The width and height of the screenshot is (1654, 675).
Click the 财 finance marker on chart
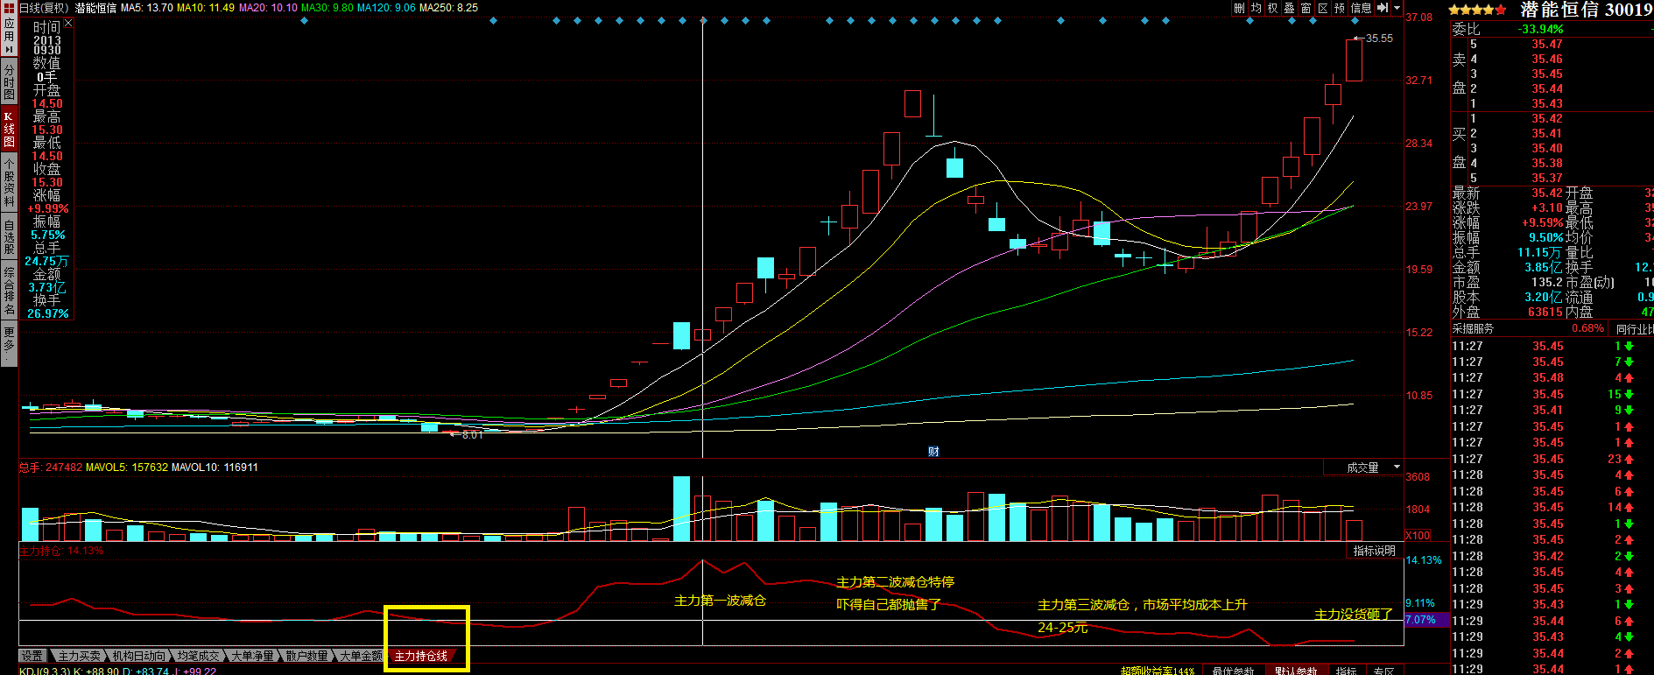pyautogui.click(x=933, y=452)
